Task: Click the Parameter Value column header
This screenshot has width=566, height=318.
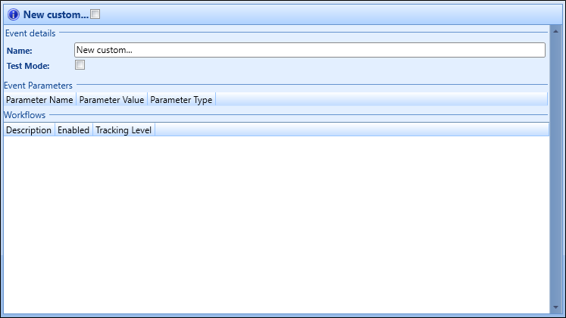Action: pyautogui.click(x=111, y=99)
